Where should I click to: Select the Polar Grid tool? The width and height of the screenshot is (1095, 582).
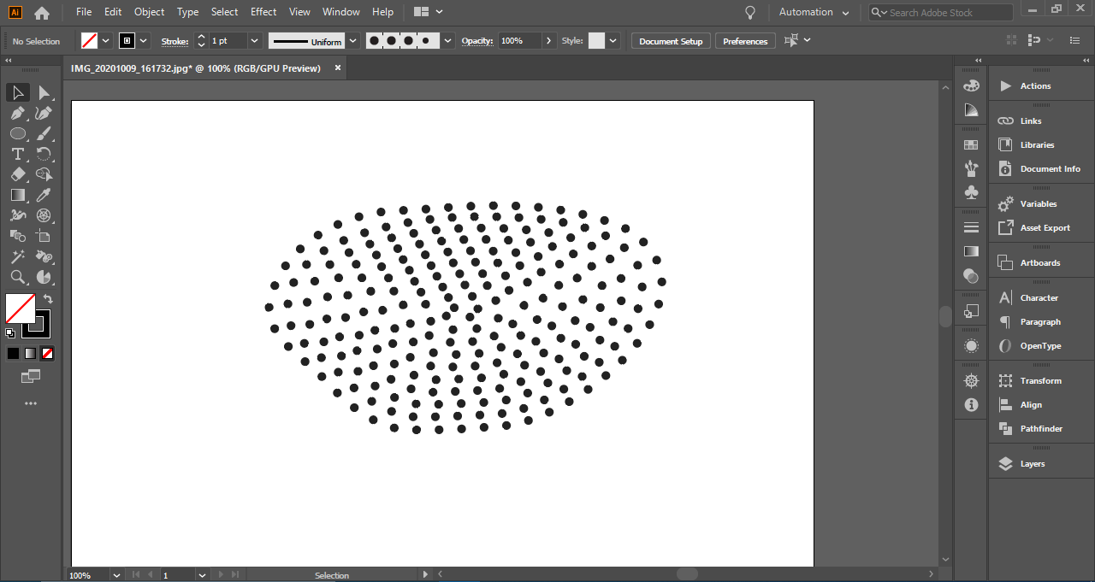click(x=44, y=215)
